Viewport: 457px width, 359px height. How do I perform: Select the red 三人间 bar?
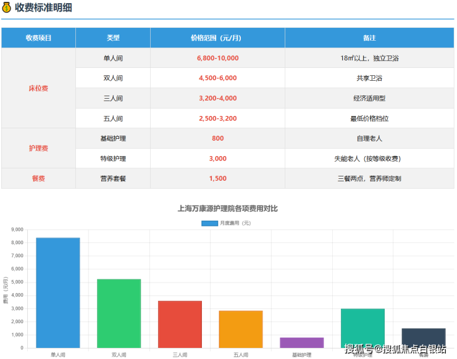click(x=180, y=324)
